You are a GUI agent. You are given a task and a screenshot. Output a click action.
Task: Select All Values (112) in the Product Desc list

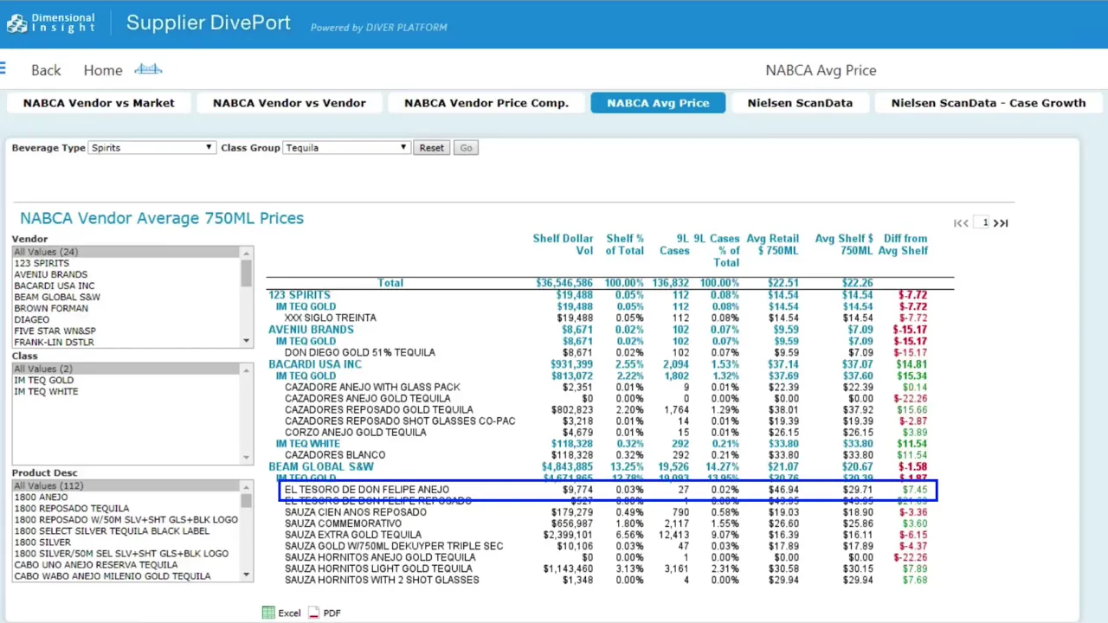126,486
